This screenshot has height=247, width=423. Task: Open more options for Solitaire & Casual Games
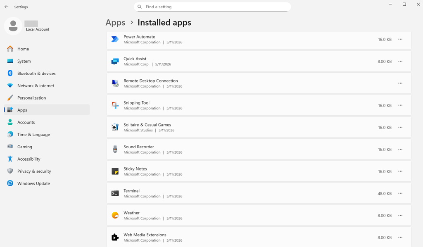point(400,127)
